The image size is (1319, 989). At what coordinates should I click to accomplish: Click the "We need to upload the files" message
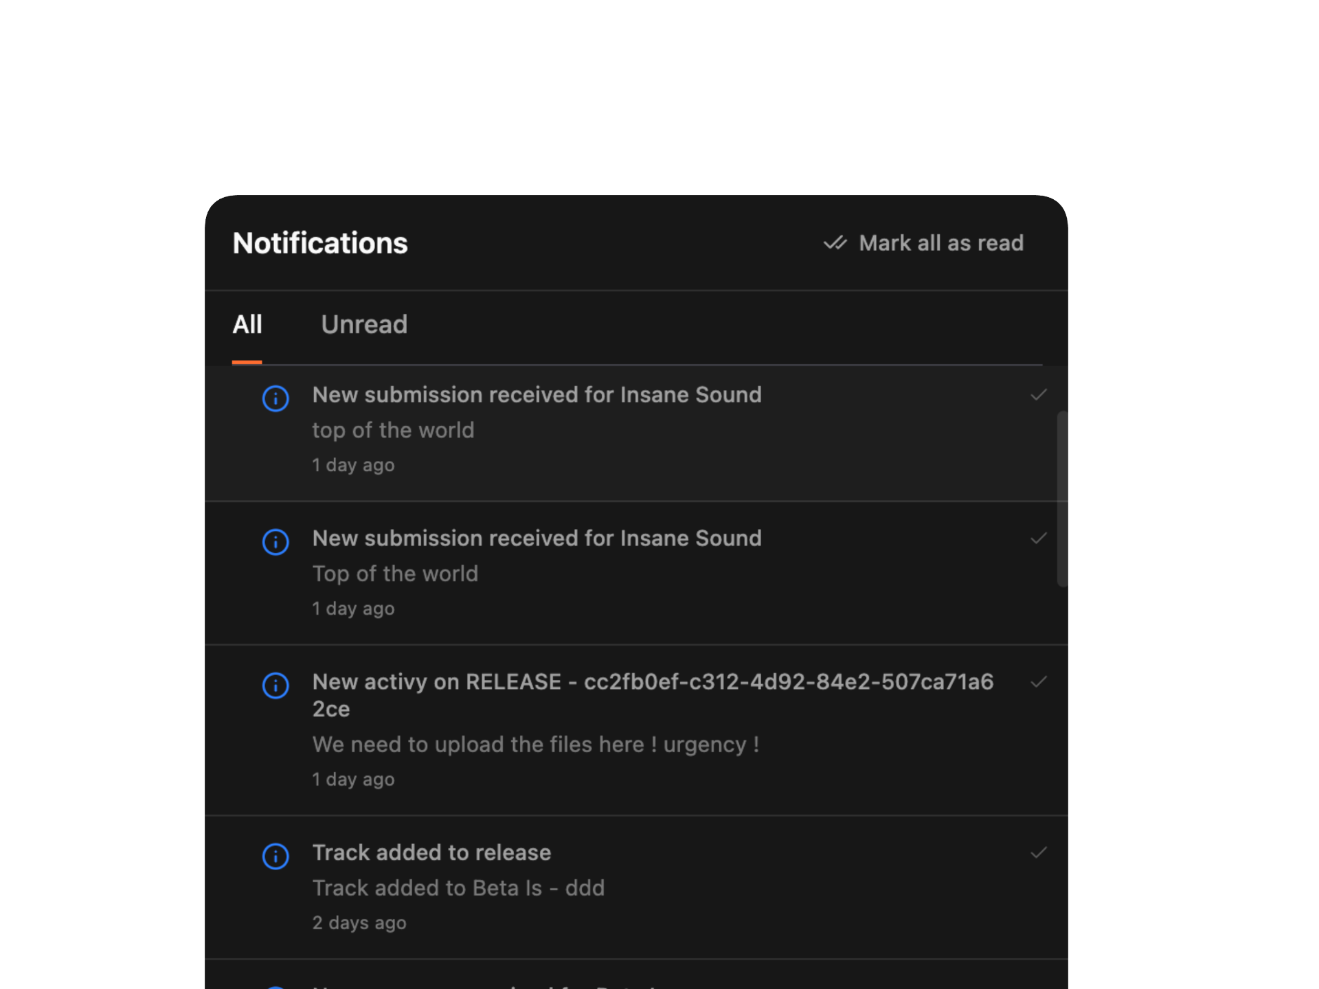535,744
